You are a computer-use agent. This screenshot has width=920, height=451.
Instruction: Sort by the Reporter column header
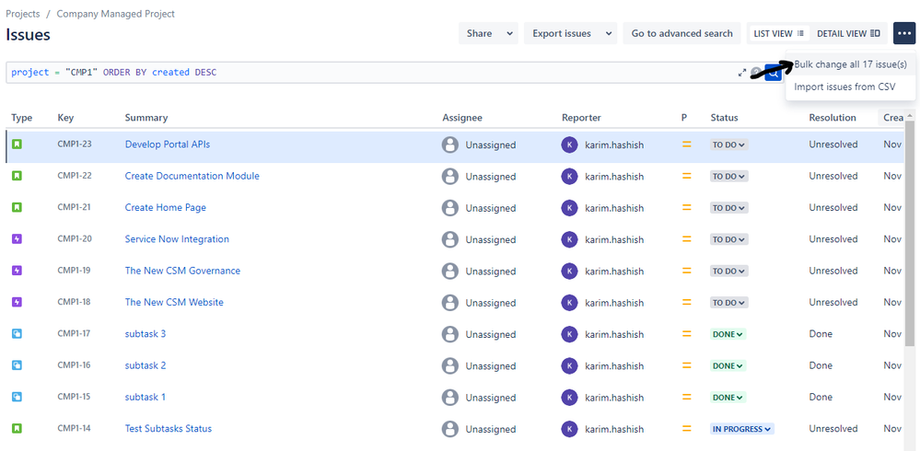(581, 117)
